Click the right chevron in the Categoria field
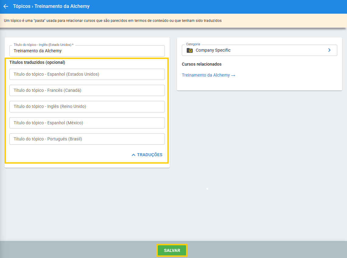 329,50
